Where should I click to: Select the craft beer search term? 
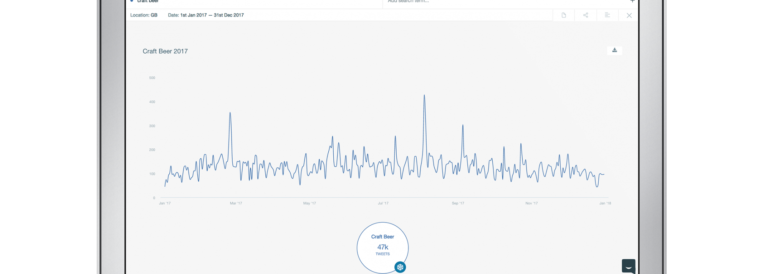coord(148,2)
